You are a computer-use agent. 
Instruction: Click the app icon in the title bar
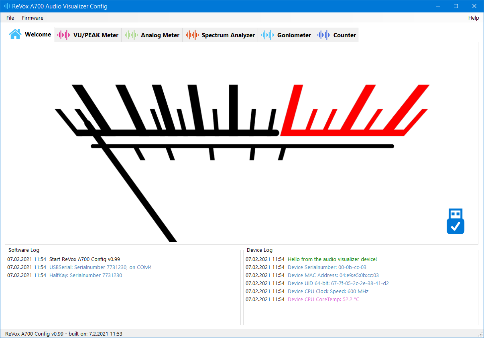point(7,6)
